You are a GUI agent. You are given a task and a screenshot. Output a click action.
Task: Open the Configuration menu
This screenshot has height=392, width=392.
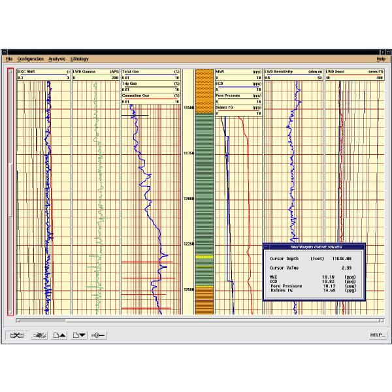pyautogui.click(x=30, y=59)
